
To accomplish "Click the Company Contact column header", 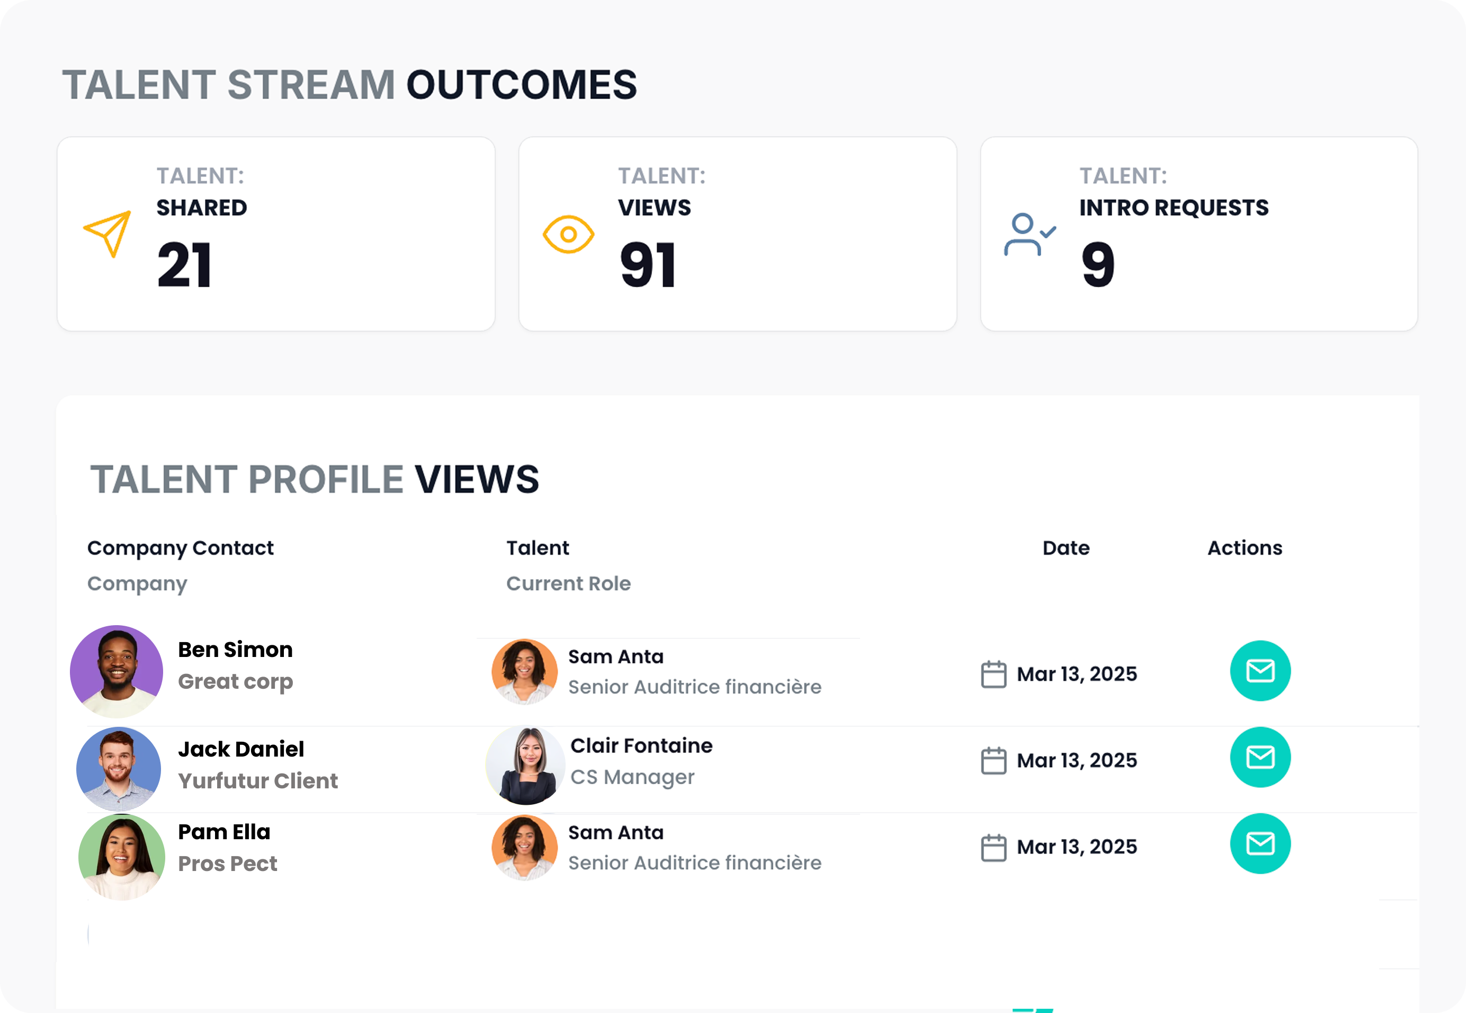I will coord(180,548).
